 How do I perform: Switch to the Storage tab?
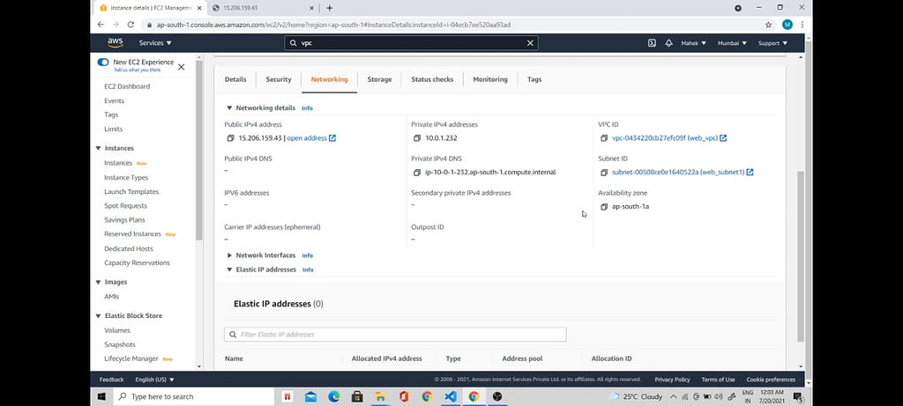point(379,79)
